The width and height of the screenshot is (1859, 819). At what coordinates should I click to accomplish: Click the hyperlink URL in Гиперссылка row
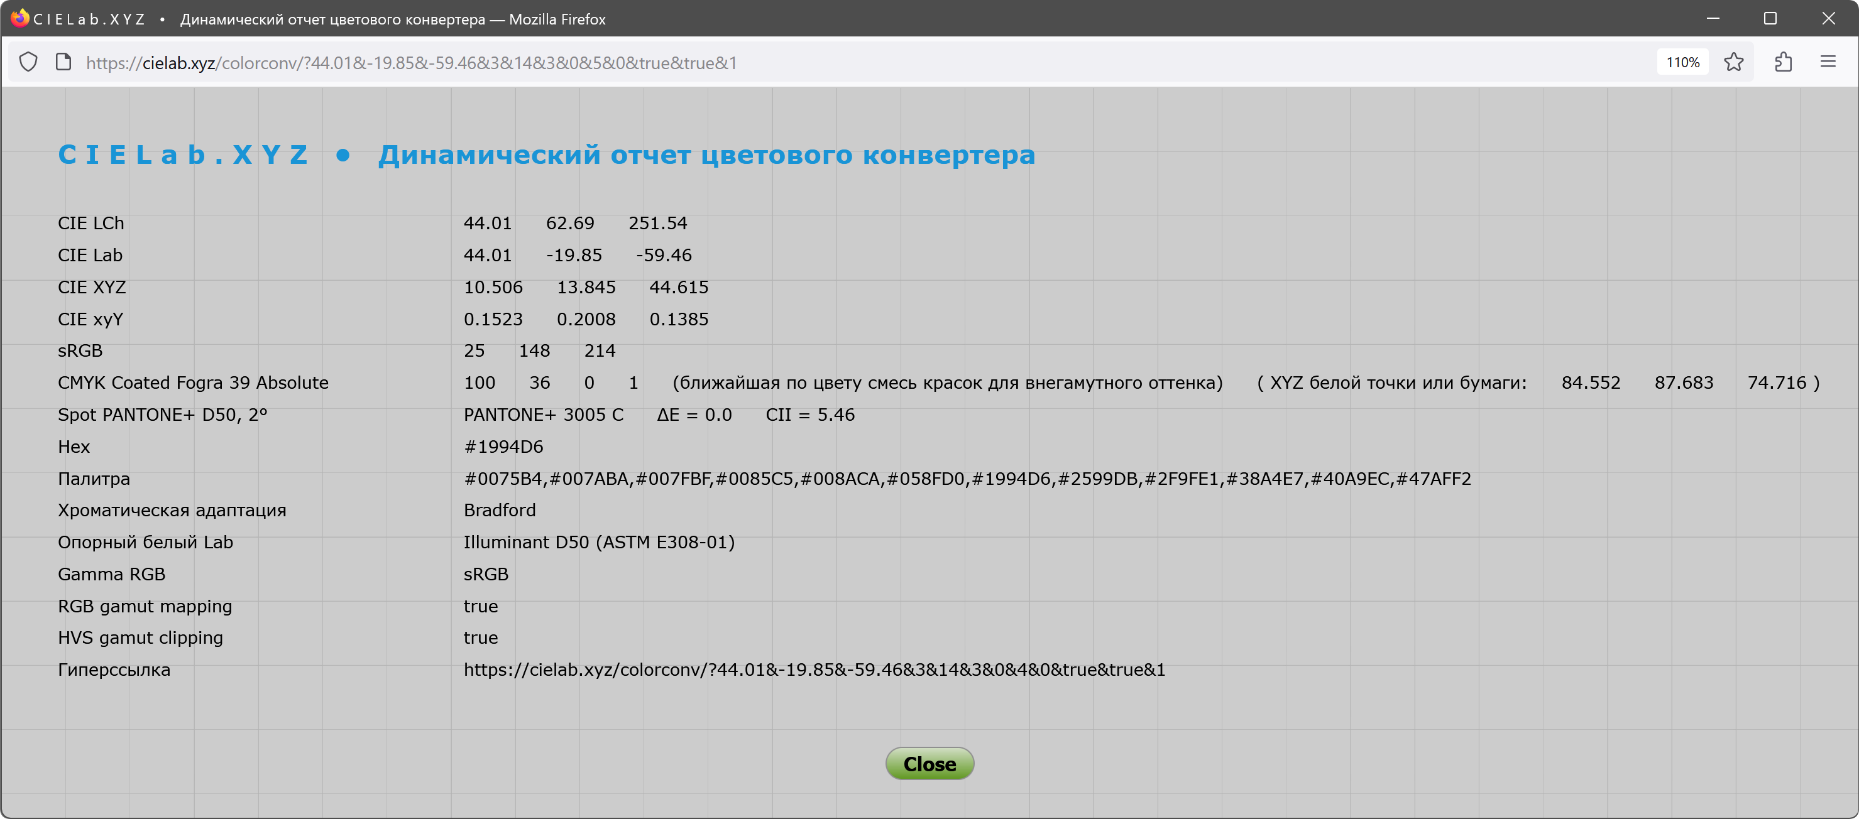(814, 670)
